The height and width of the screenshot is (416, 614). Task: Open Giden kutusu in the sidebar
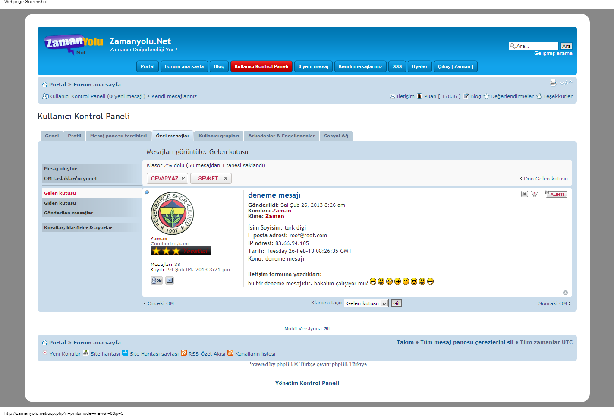(92, 203)
